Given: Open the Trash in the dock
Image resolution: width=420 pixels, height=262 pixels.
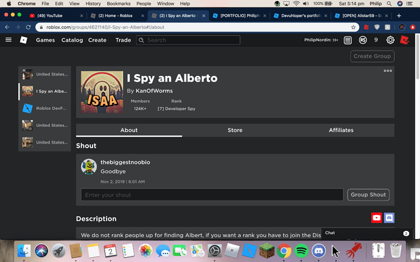Looking at the screenshot, I should click(x=396, y=250).
